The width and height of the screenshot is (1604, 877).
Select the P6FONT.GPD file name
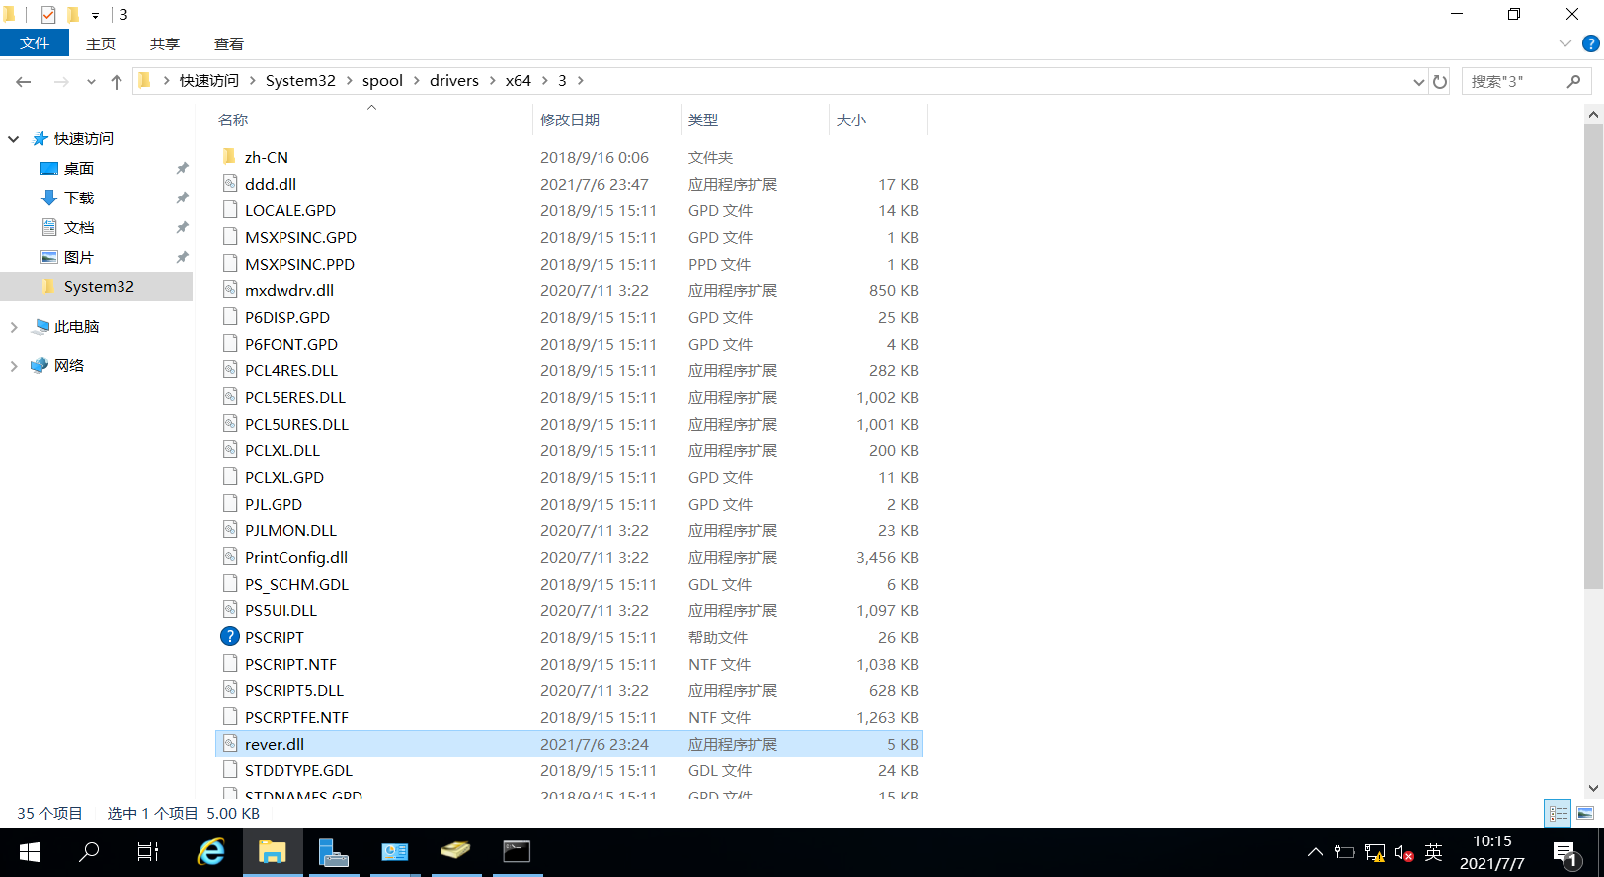point(291,345)
